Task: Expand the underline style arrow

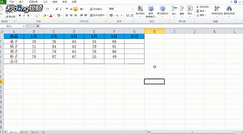Action: click(x=31, y=15)
